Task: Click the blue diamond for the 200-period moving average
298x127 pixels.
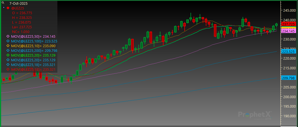Action: [x=8, y=50]
